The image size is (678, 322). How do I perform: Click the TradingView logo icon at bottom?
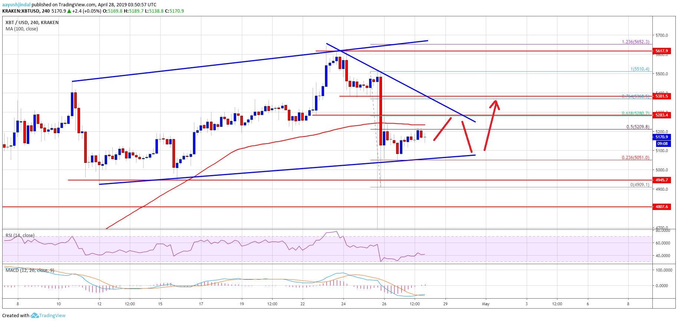tap(34, 316)
